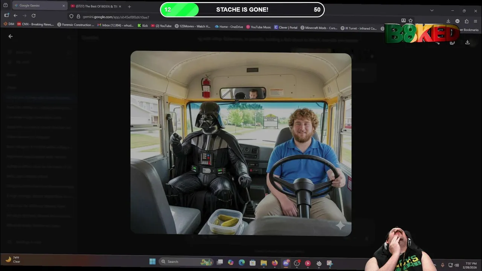The width and height of the screenshot is (482, 271).
Task: Click the Darth Vader bus image
Action: coord(241,143)
